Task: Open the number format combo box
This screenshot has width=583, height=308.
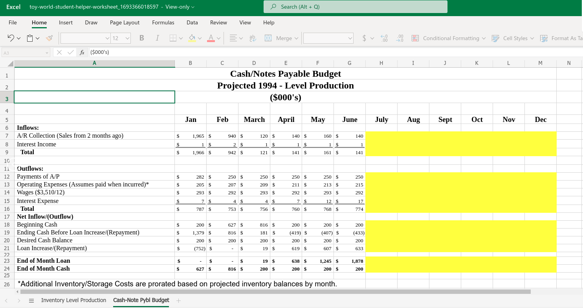Action: (328, 38)
